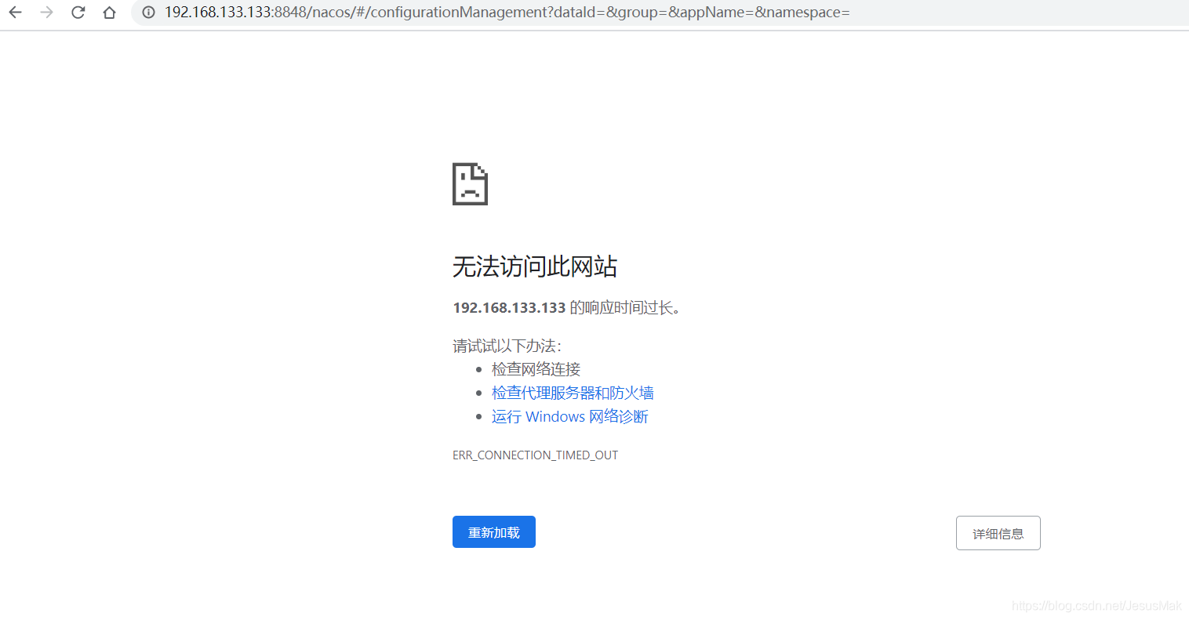
Task: Open the 检查代理服务器和防火墙 link
Action: tap(572, 393)
